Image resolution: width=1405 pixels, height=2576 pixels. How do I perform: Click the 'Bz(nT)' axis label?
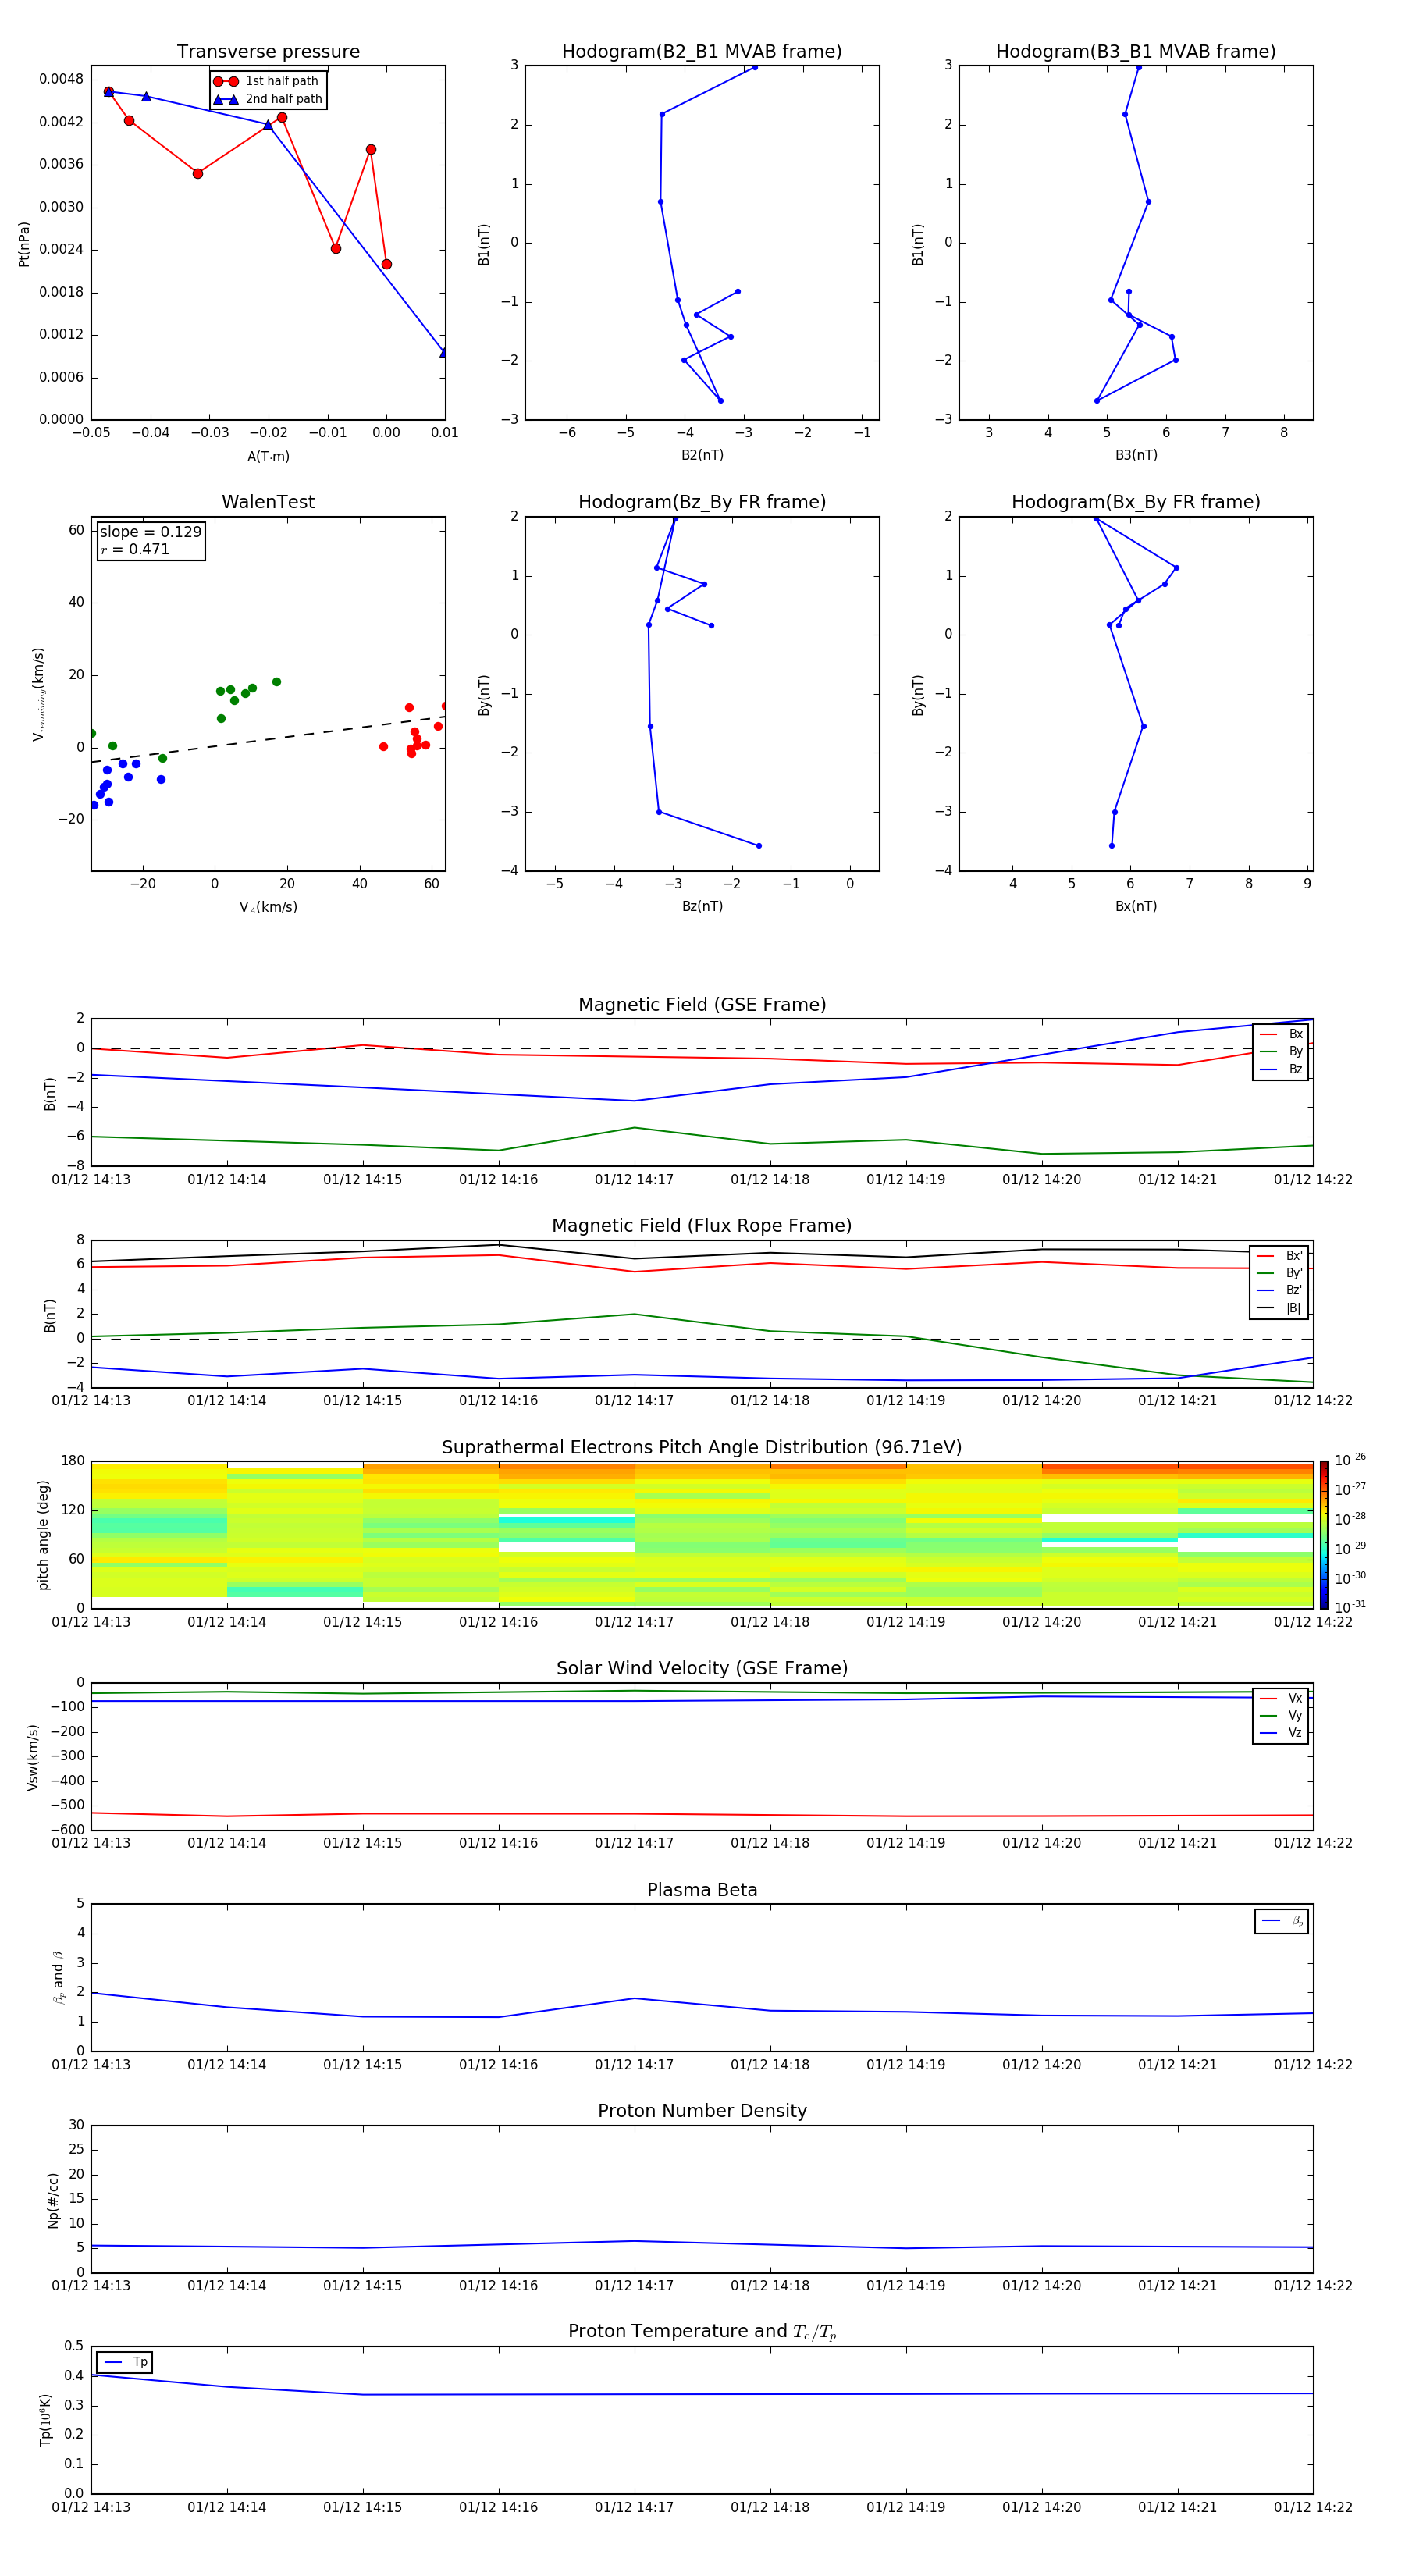(702, 906)
